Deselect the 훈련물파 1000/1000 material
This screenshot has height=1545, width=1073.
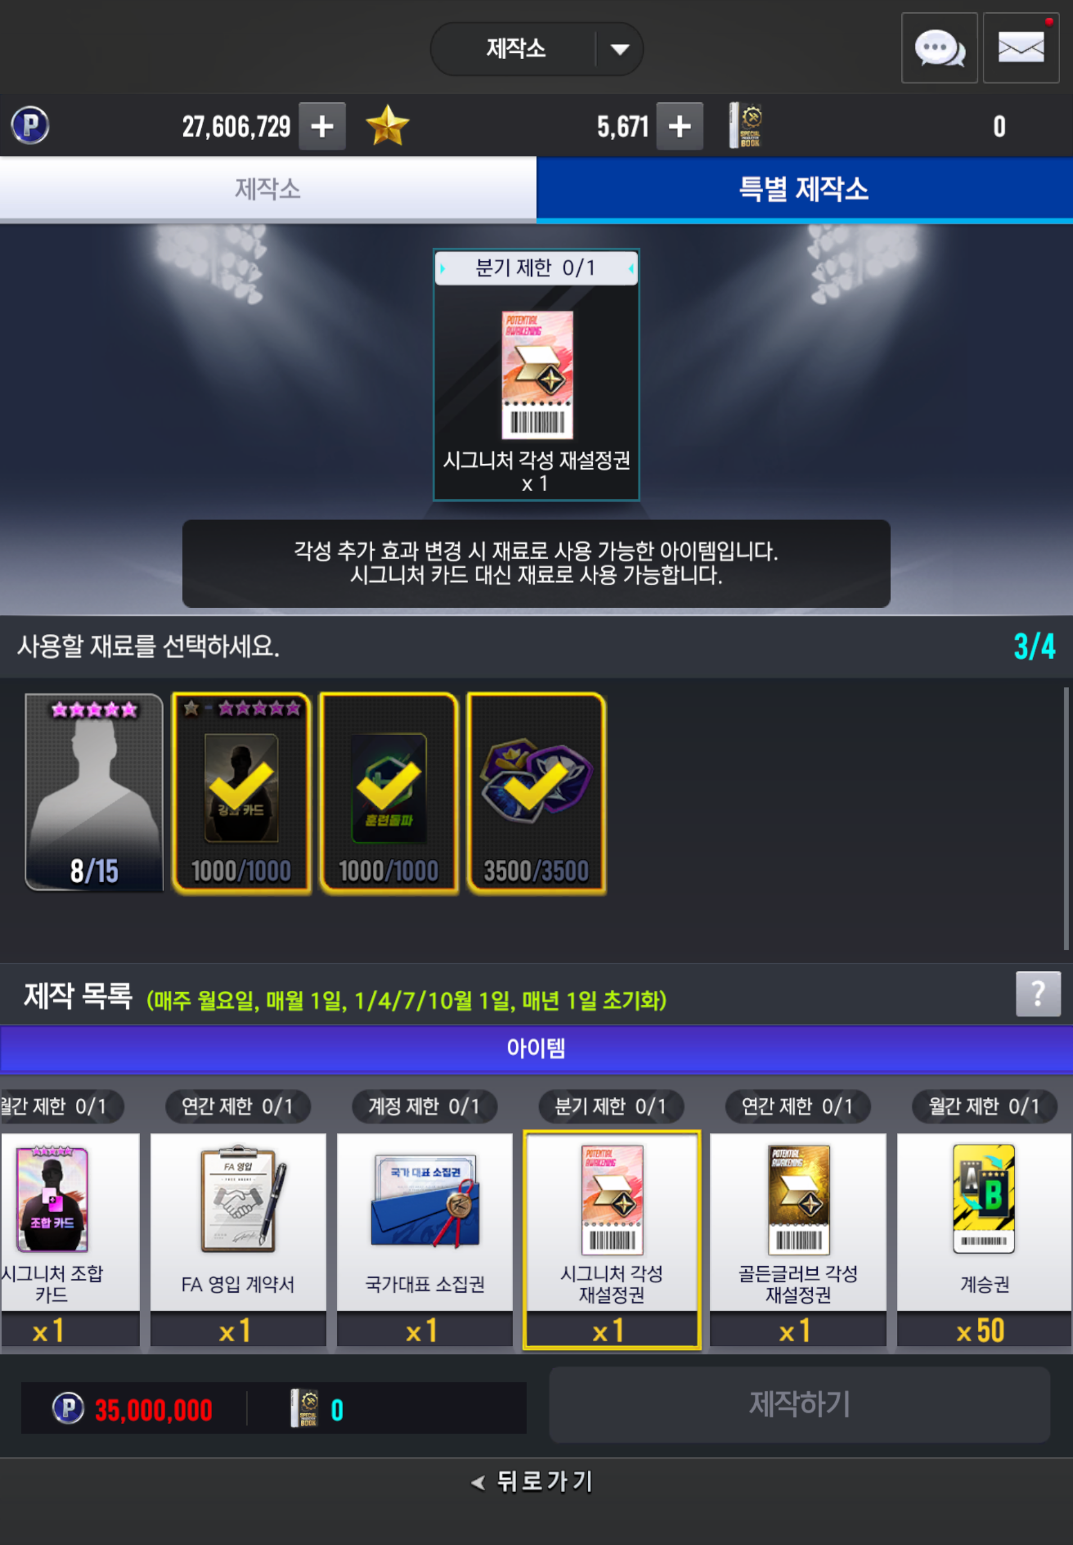pos(389,793)
